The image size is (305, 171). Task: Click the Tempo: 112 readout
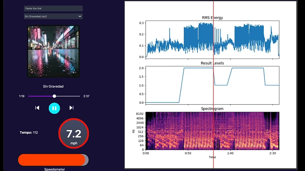click(x=29, y=133)
